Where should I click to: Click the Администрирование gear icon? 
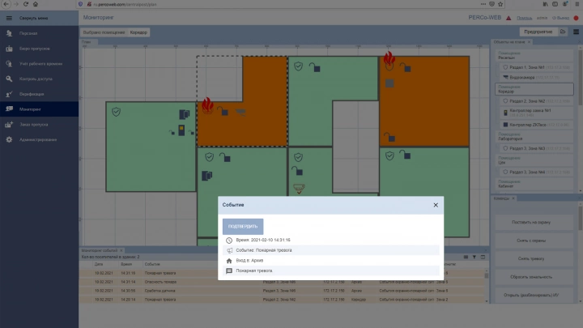(x=9, y=139)
